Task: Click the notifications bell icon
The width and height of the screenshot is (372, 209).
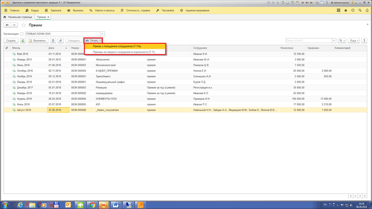Action: point(367,10)
